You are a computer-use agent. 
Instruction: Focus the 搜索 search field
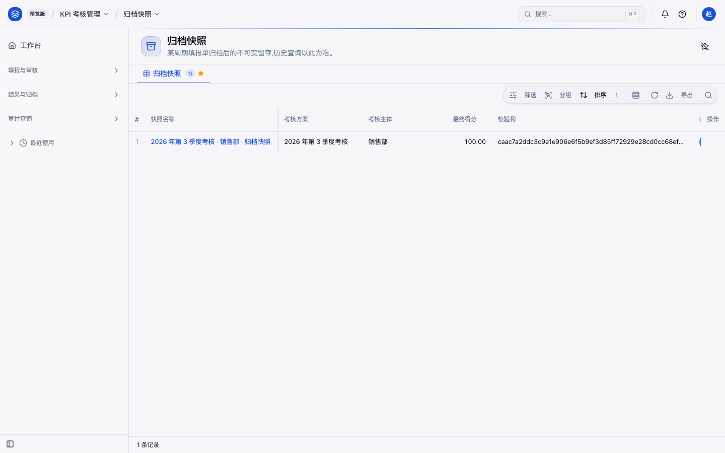coord(582,14)
